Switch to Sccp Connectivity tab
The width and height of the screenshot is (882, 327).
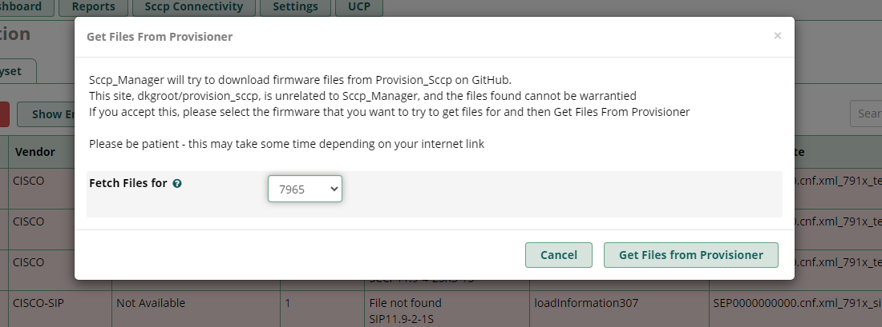click(x=193, y=7)
